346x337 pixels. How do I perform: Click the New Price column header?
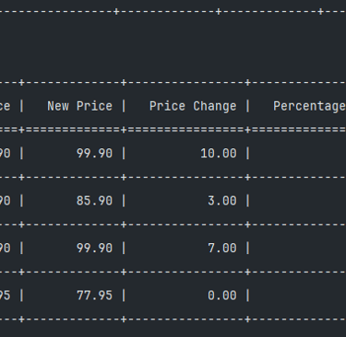[x=79, y=106]
